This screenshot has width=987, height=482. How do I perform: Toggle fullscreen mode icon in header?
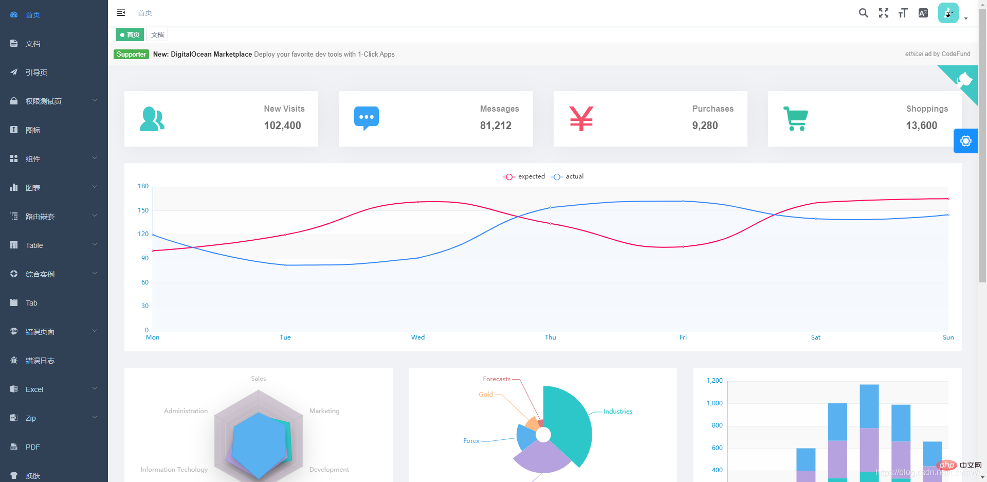click(x=884, y=13)
